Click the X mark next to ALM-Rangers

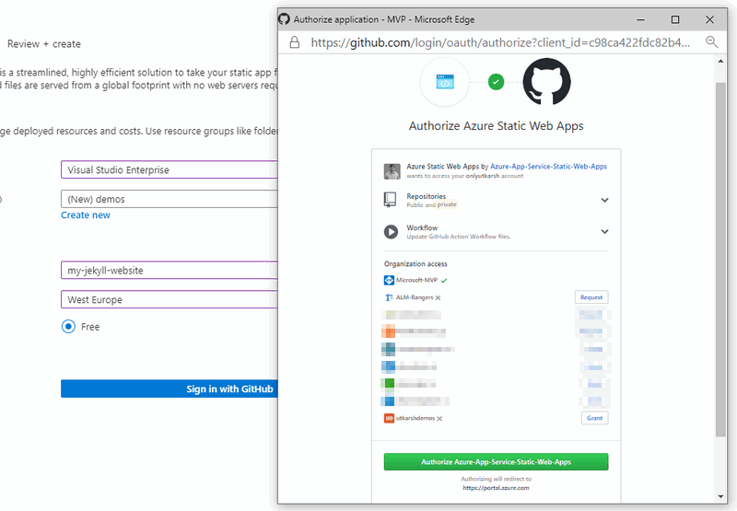[439, 297]
